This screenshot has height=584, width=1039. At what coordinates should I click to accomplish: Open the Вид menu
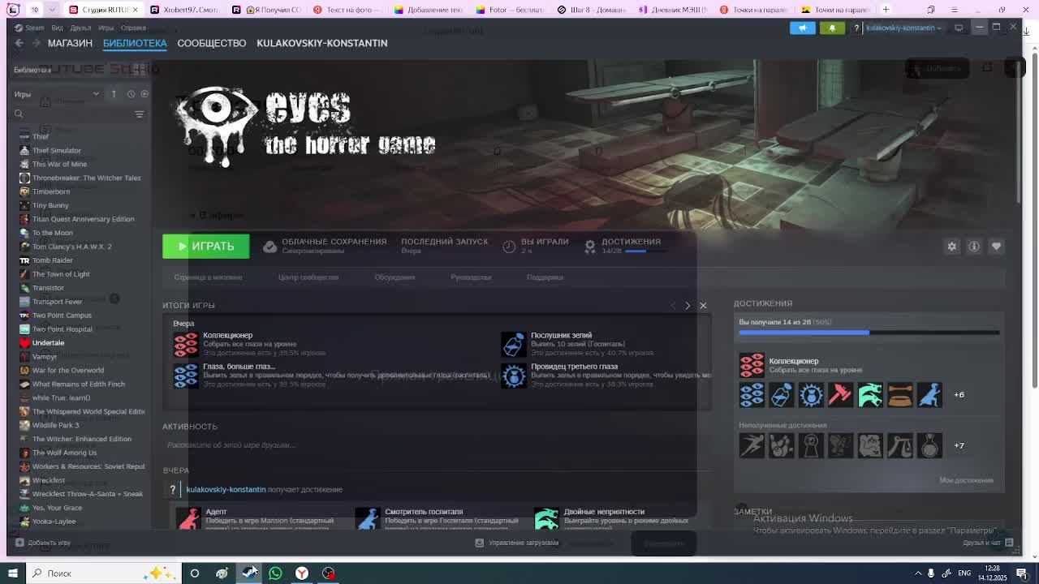[x=57, y=28]
